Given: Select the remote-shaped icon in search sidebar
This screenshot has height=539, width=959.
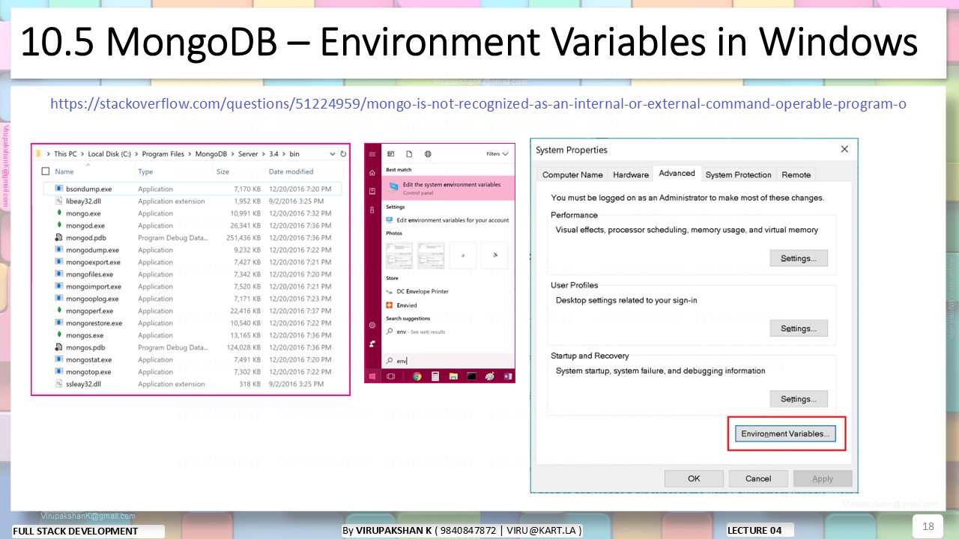Looking at the screenshot, I should (372, 210).
